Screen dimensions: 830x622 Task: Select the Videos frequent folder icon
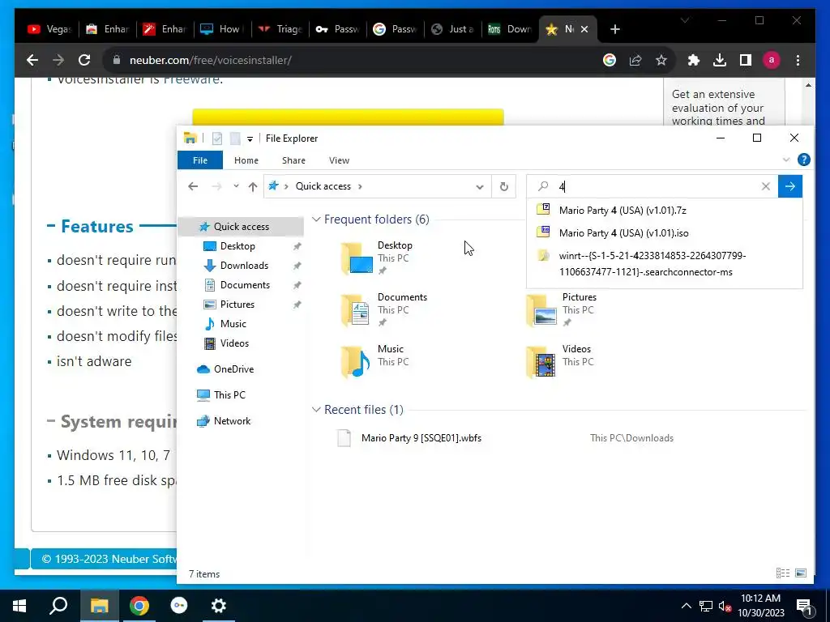coord(541,362)
